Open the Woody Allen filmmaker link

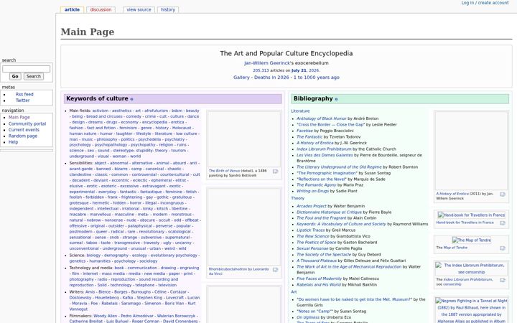point(105,316)
